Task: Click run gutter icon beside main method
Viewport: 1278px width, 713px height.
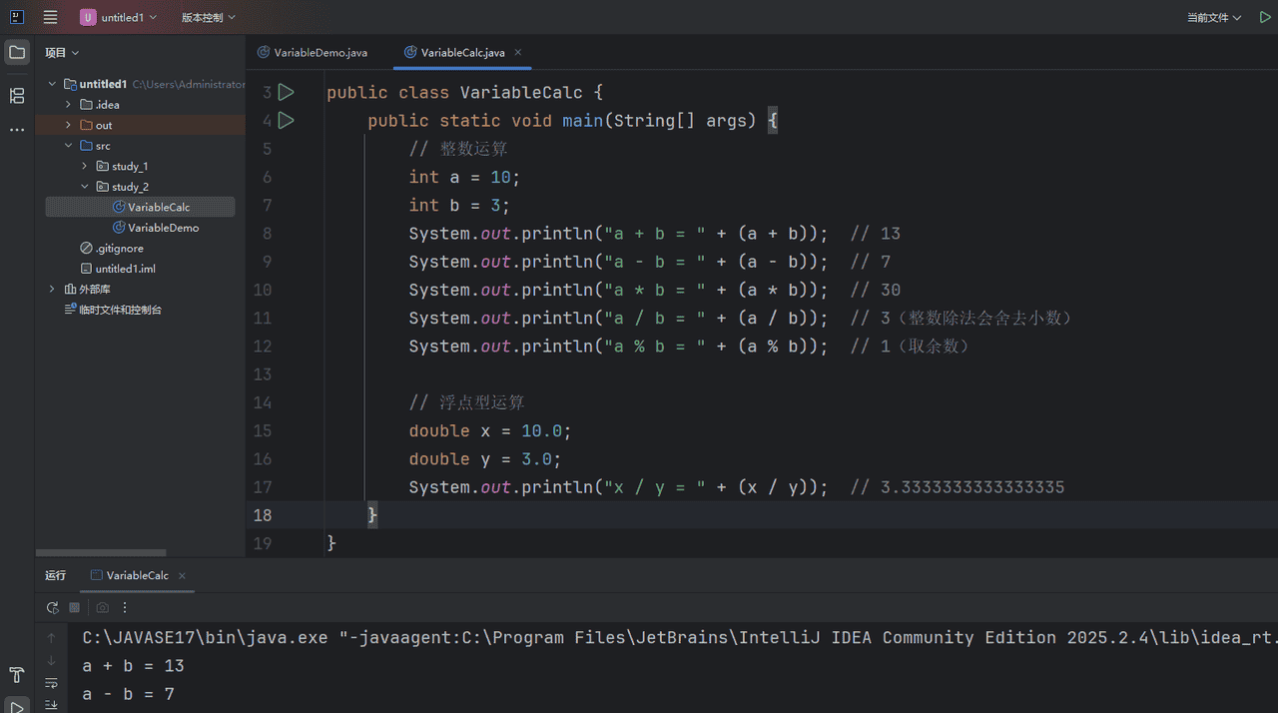Action: pyautogui.click(x=287, y=120)
